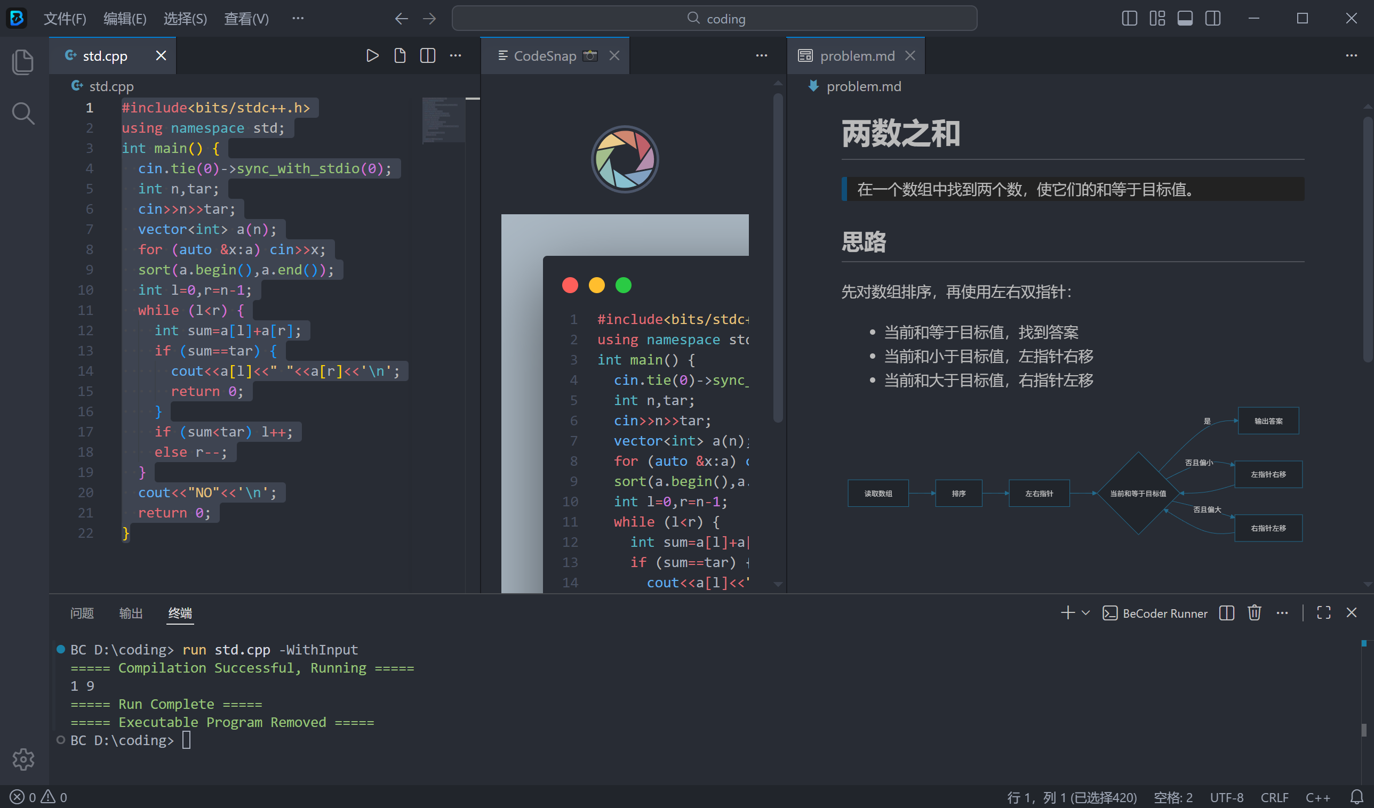The height and width of the screenshot is (808, 1374).
Task: Open more actions for CodeSnap editor group
Action: point(762,55)
